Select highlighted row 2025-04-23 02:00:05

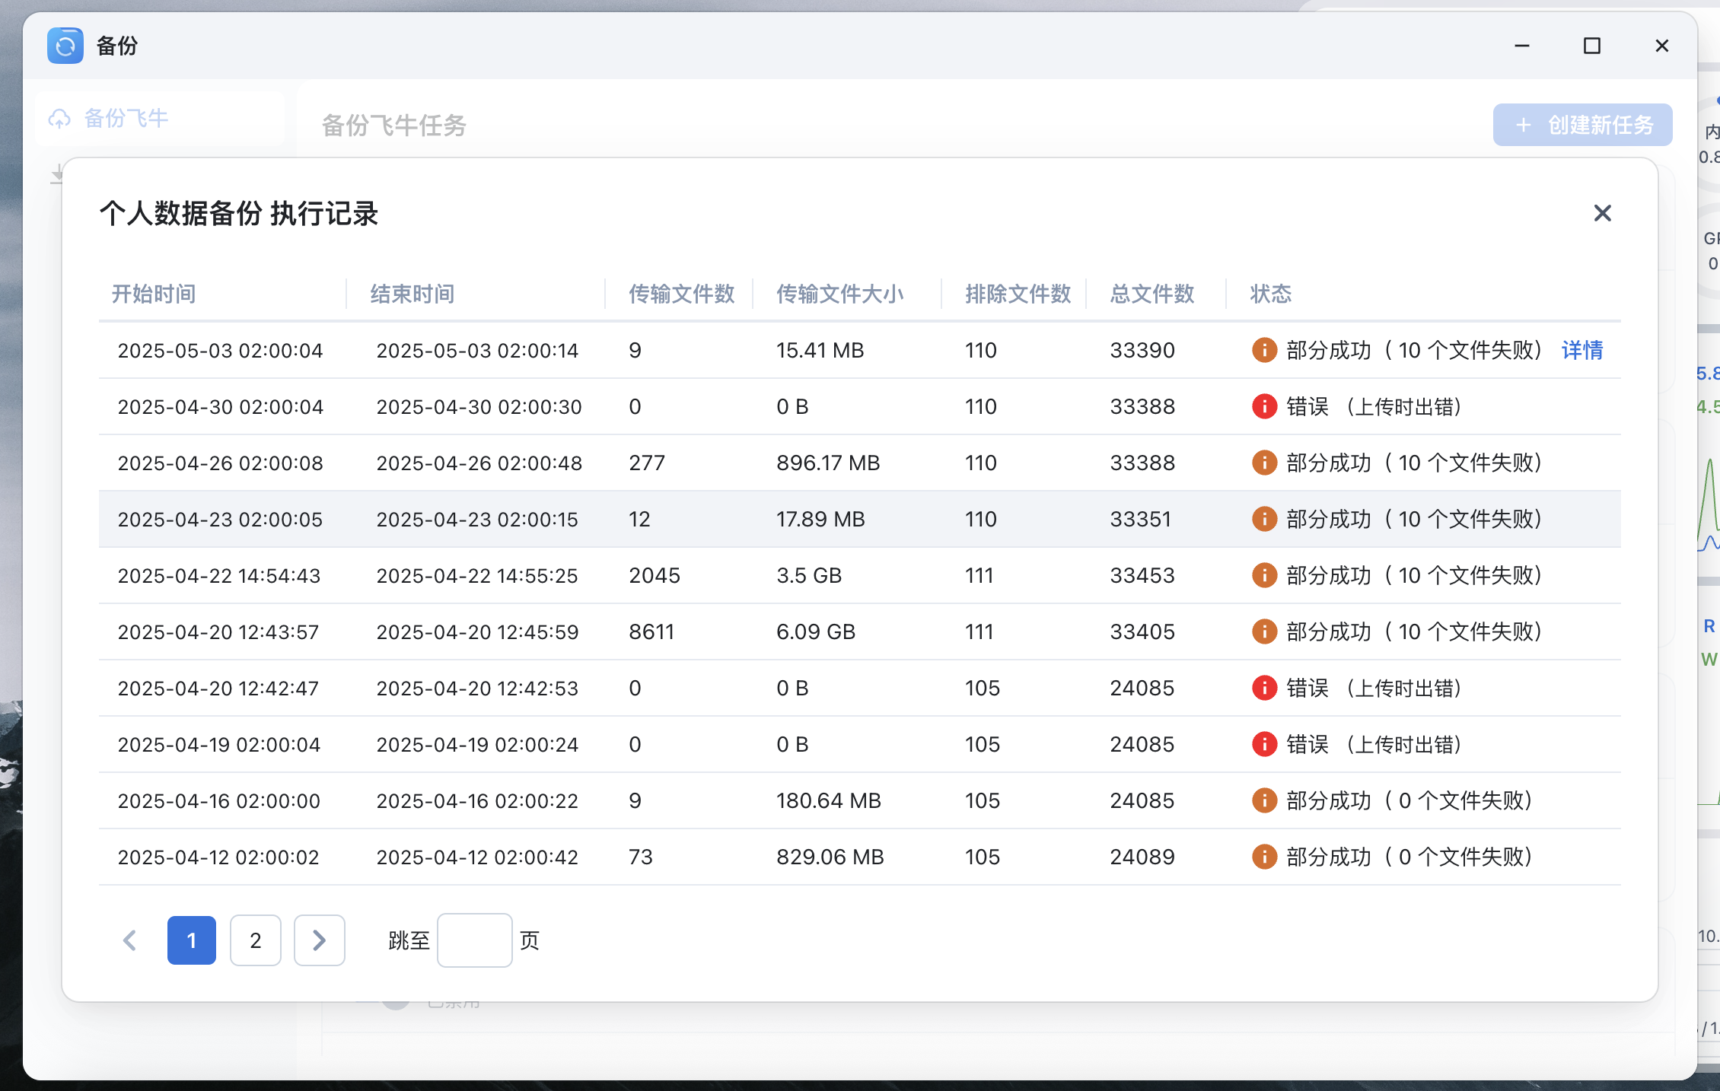click(859, 519)
